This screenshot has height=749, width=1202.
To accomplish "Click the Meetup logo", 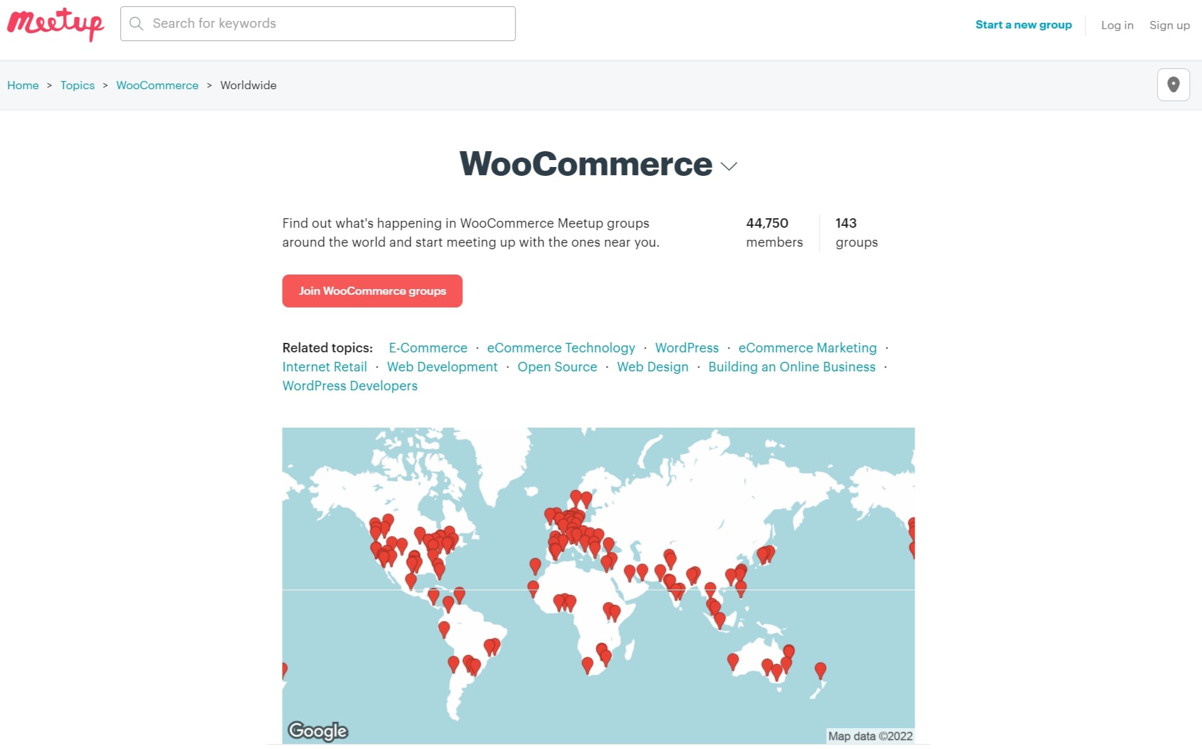I will pos(56,24).
